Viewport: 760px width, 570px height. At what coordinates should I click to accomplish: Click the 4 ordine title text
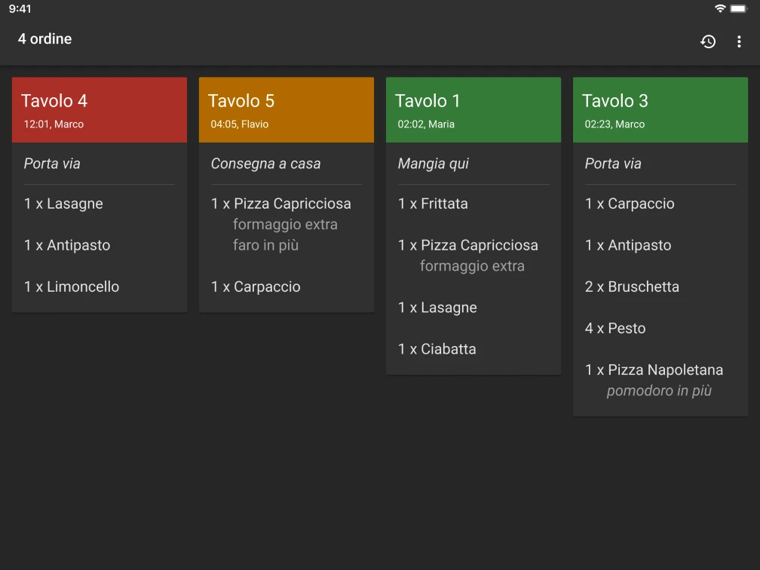click(44, 38)
